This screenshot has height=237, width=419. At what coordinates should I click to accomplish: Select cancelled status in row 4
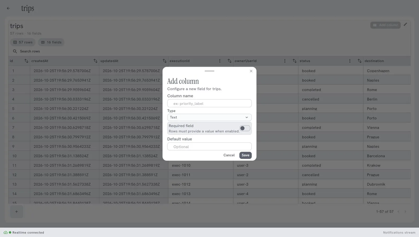331,99
